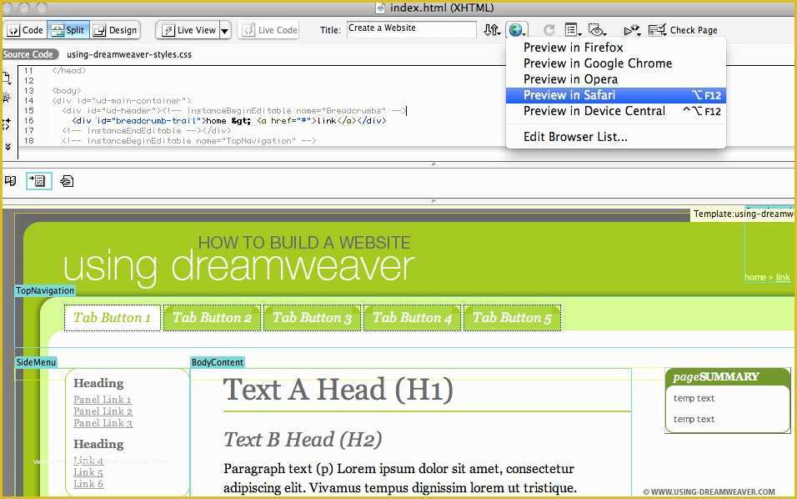Toggle Live View mode

coord(189,30)
